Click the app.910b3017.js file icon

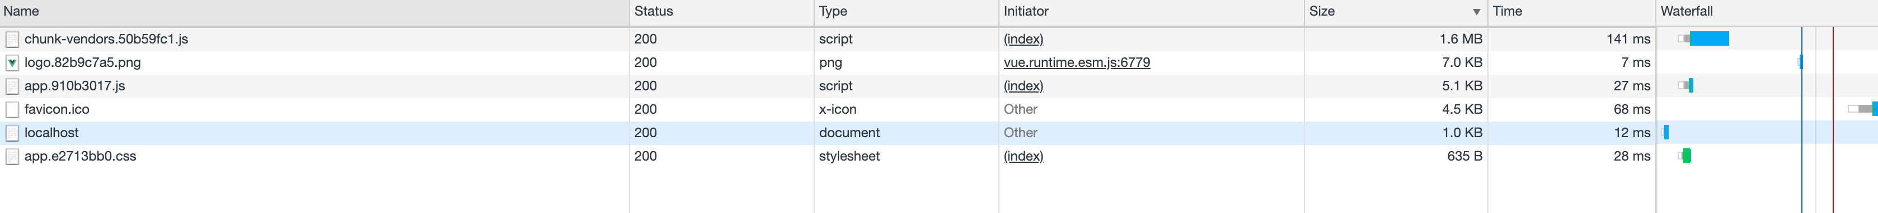pyautogui.click(x=12, y=86)
